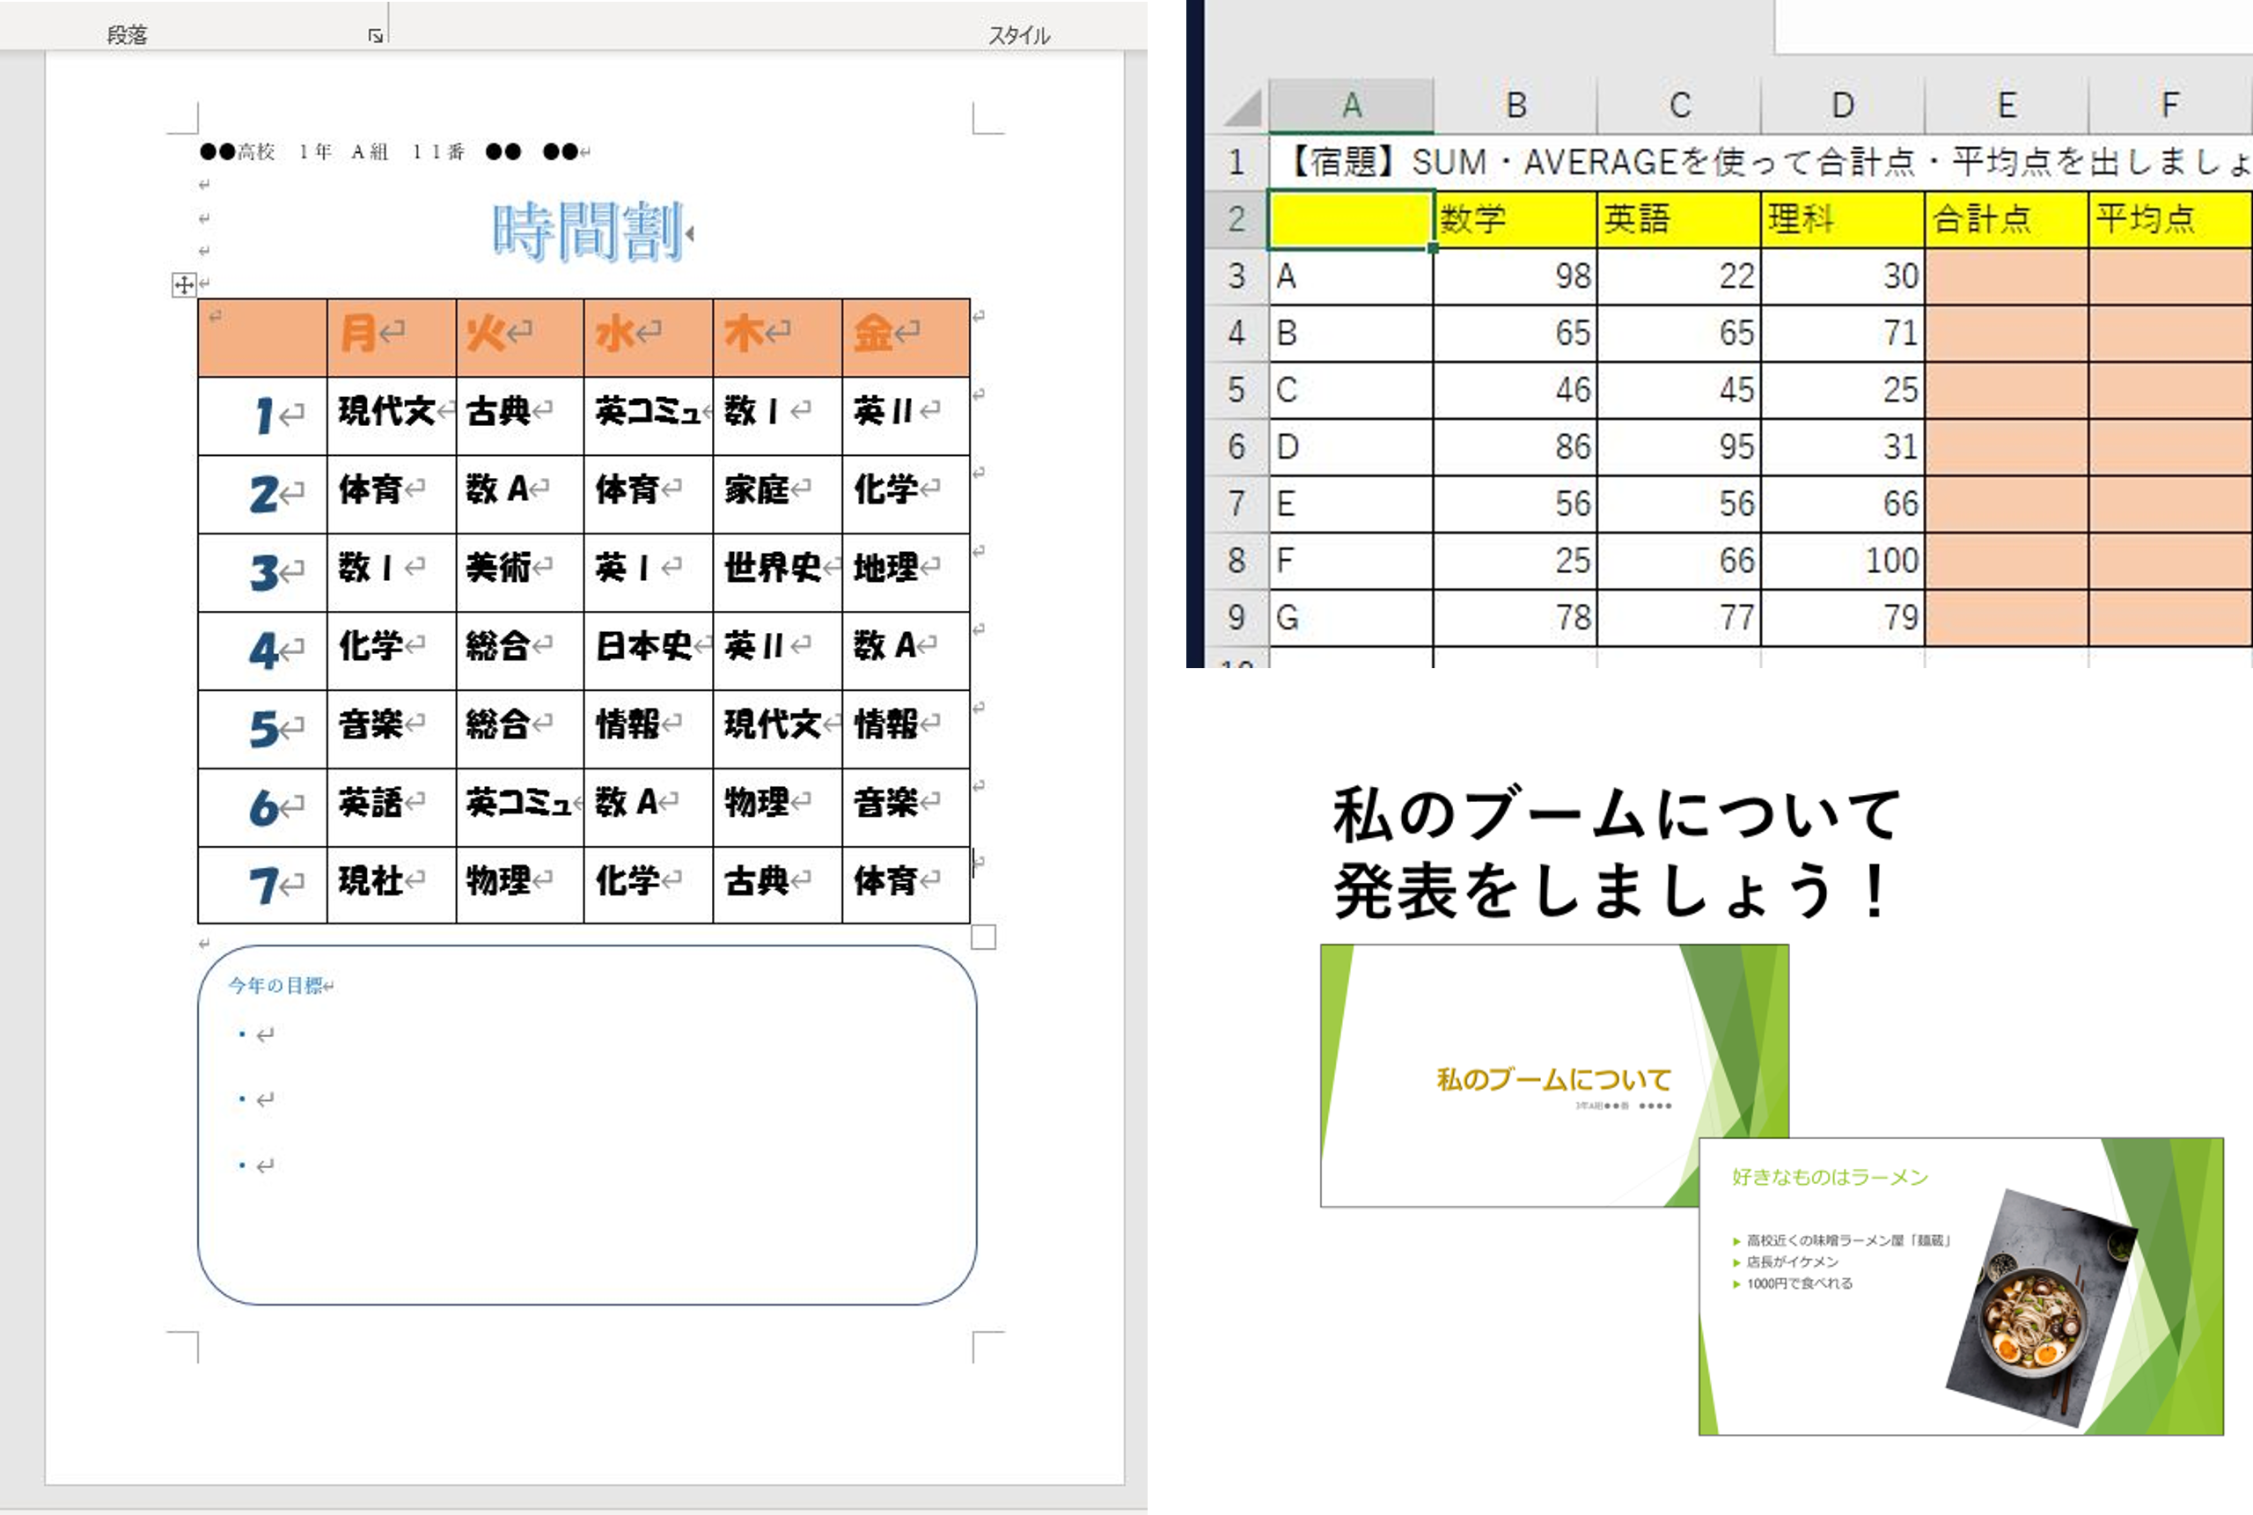Select column D header in Excel
The height and width of the screenshot is (1515, 2253).
(1843, 106)
